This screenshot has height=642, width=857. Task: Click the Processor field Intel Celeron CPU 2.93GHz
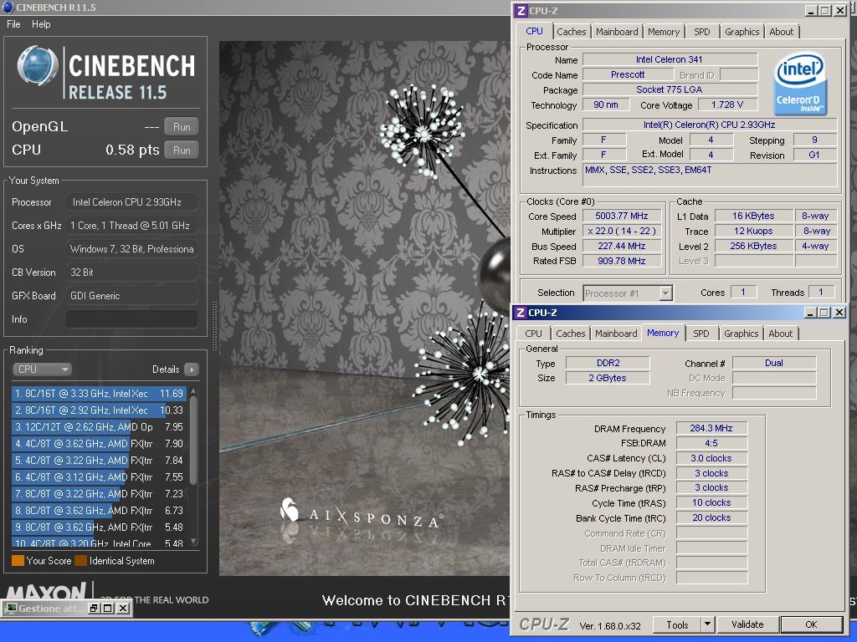131,202
